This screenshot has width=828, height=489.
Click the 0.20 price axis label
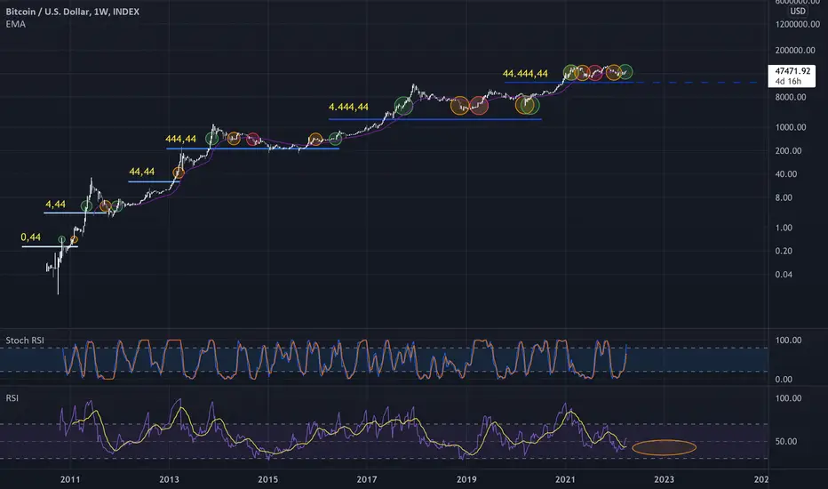tap(784, 251)
